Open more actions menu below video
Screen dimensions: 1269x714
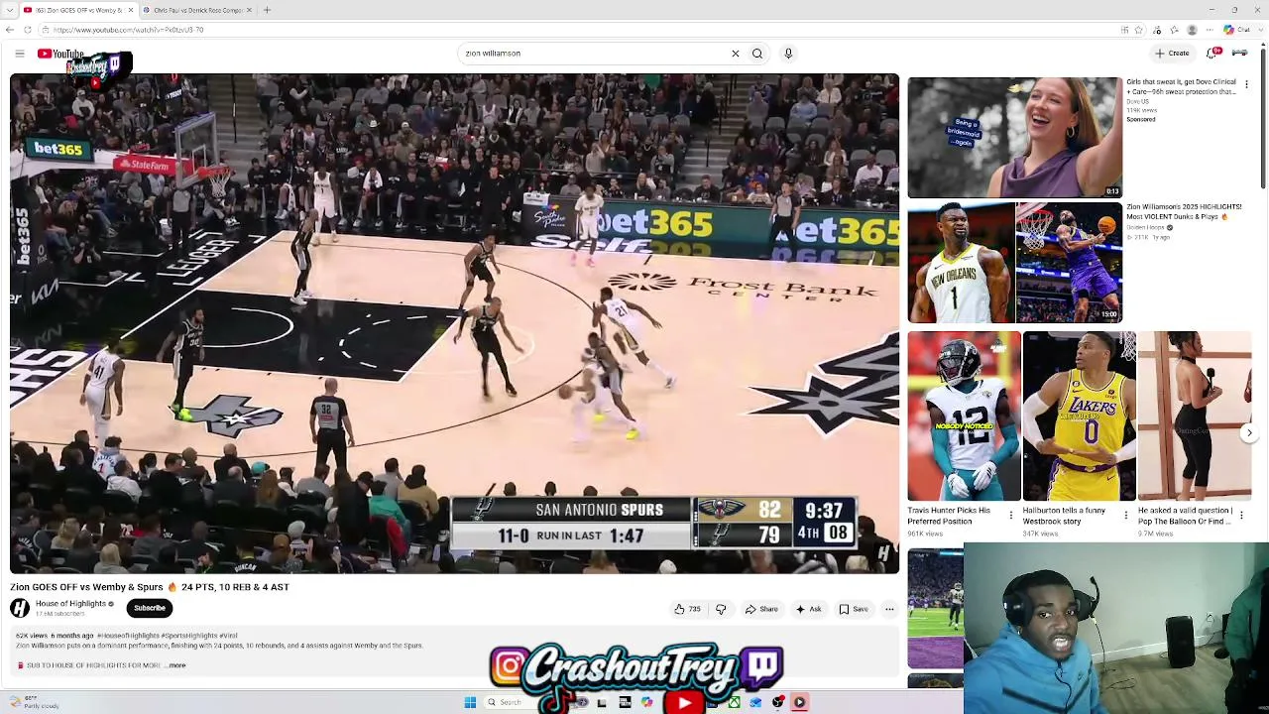pos(889,609)
